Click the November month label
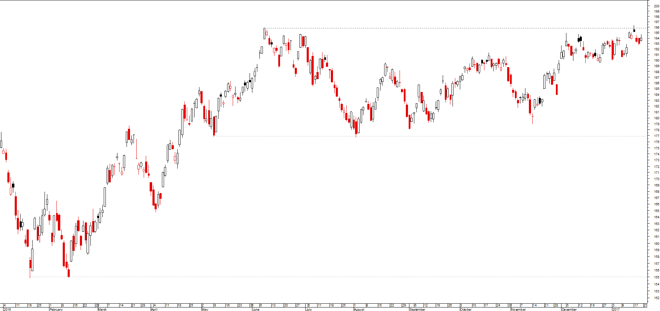 518,309
